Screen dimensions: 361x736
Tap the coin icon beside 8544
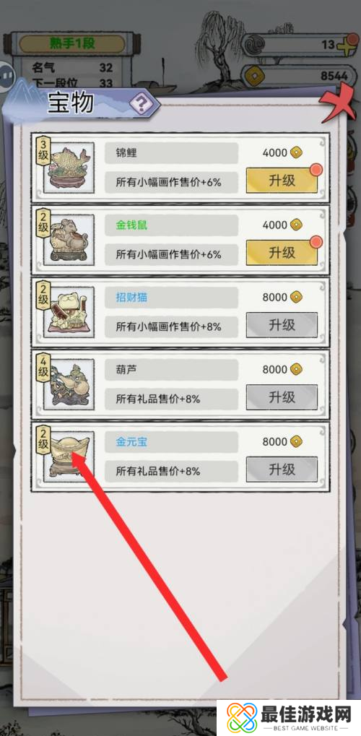point(256,75)
